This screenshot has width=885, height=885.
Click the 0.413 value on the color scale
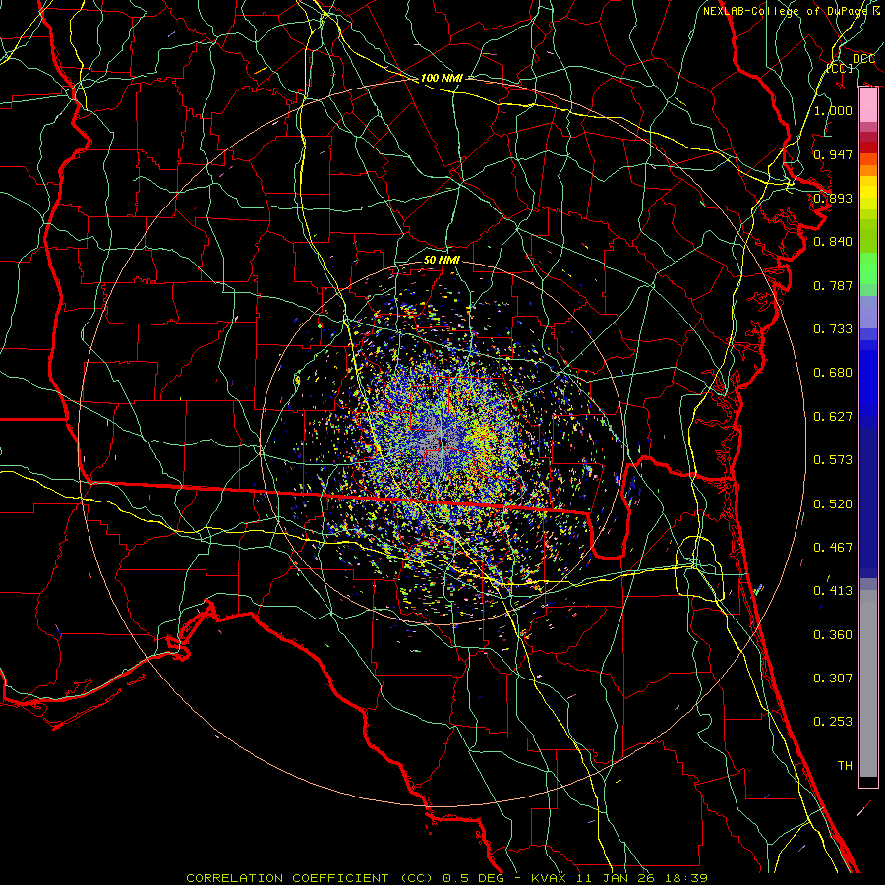coord(833,591)
